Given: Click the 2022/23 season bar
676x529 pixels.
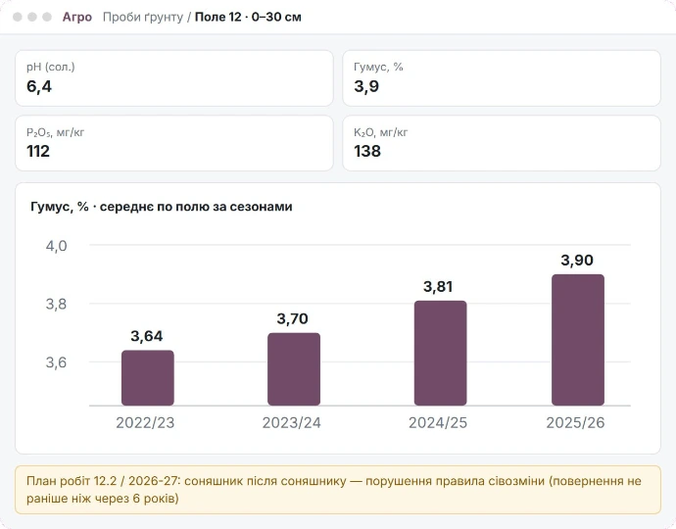Looking at the screenshot, I should pyautogui.click(x=147, y=378).
